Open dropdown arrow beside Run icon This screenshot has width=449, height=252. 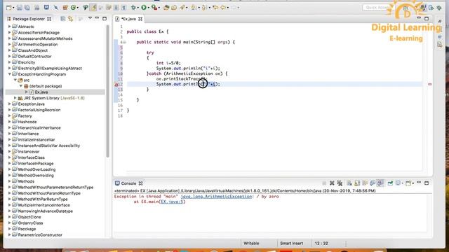pyautogui.click(x=149, y=8)
